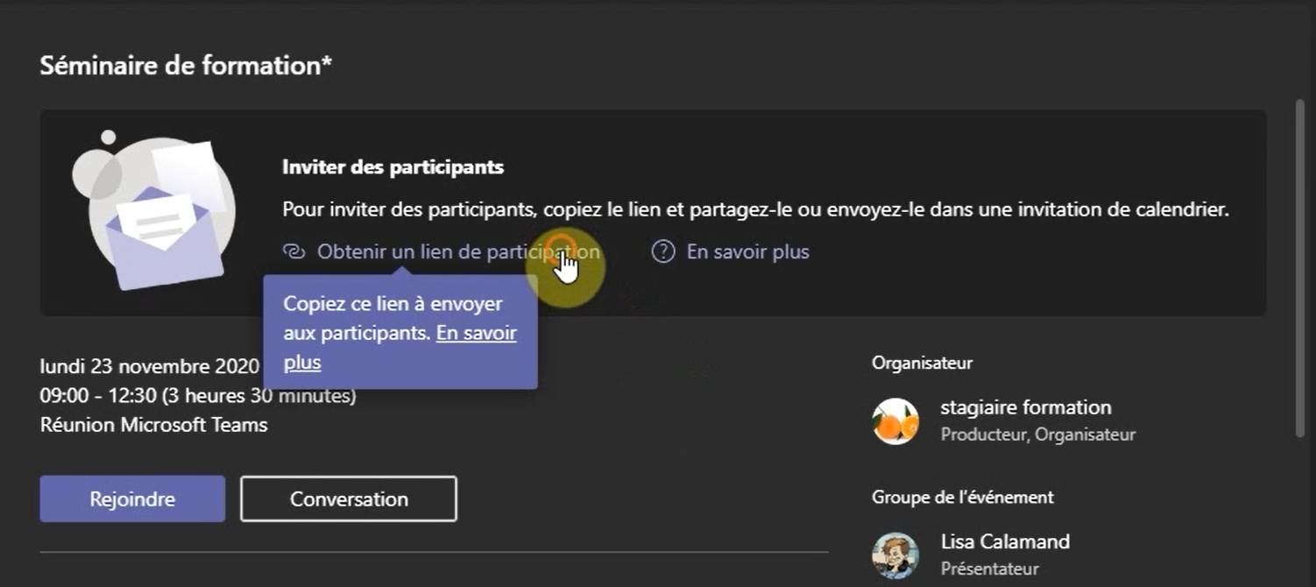The width and height of the screenshot is (1316, 587).
Task: Open En savoir plus next to help icon
Action: (747, 252)
